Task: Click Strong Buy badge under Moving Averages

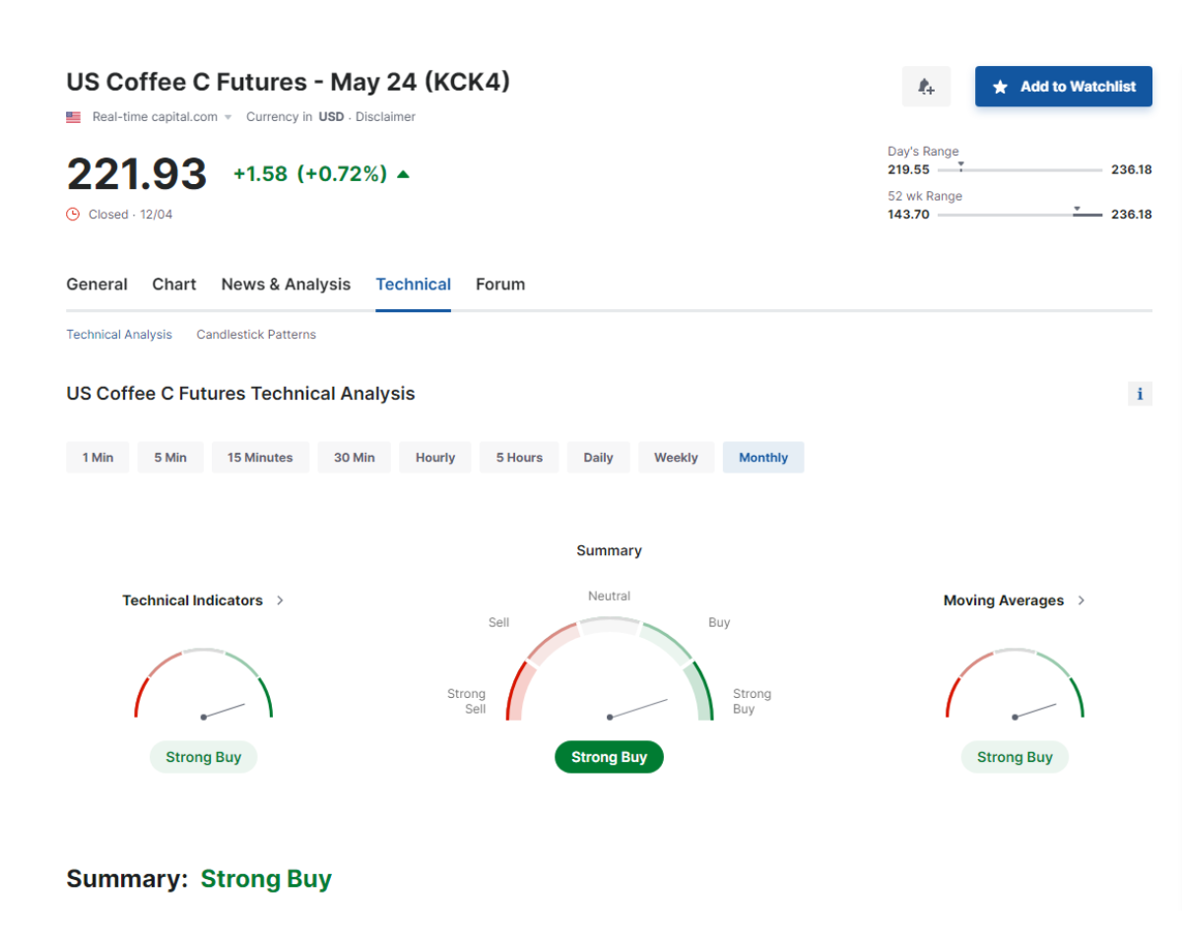Action: [x=1015, y=757]
